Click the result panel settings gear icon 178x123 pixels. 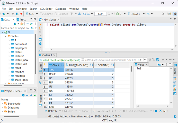tap(156, 111)
